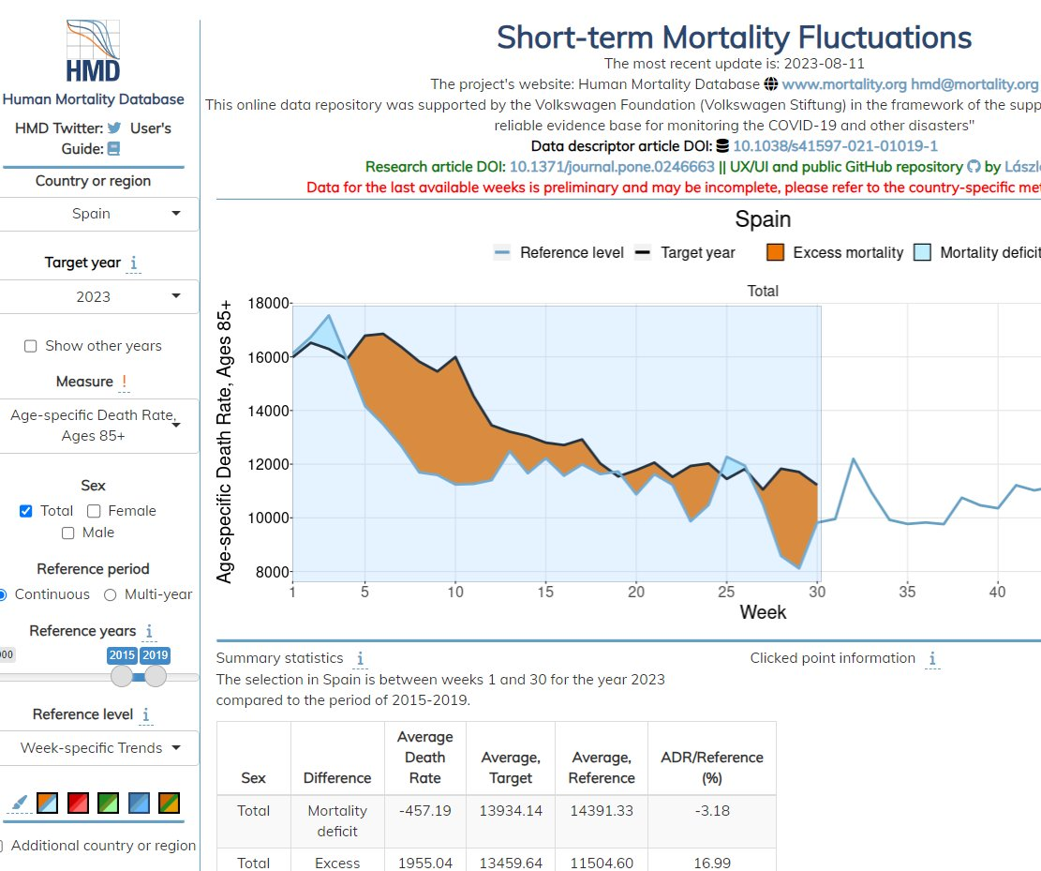1041x871 pixels.
Task: Open the GitHub repository icon
Action: point(974,167)
